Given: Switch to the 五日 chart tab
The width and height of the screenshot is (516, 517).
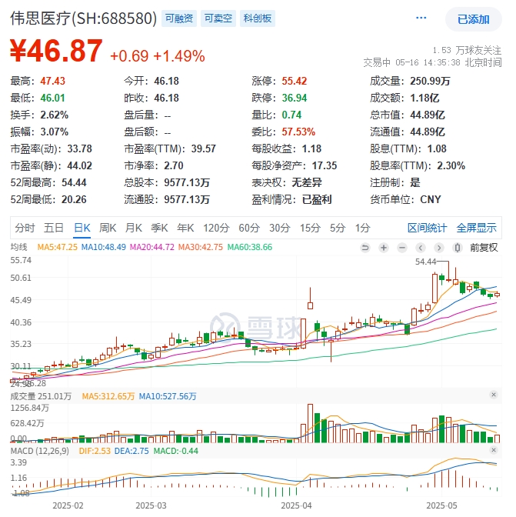Looking at the screenshot, I should 54,228.
